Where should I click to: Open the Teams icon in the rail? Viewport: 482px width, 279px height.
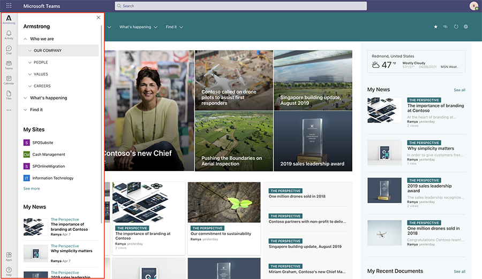pos(9,65)
